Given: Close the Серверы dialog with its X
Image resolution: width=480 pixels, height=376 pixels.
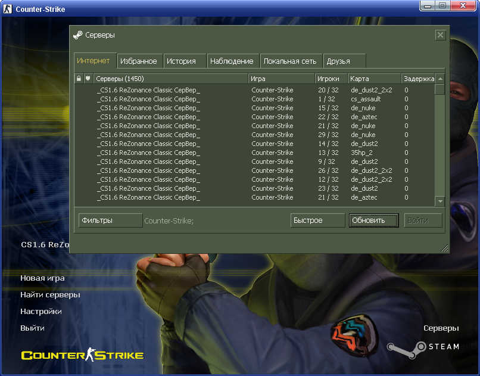Looking at the screenshot, I should (x=440, y=35).
